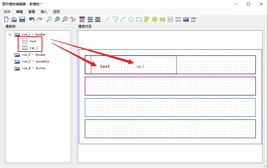Insert a header row (purple table icon)
Screen dimensions: 268x168
(x=82, y=19)
